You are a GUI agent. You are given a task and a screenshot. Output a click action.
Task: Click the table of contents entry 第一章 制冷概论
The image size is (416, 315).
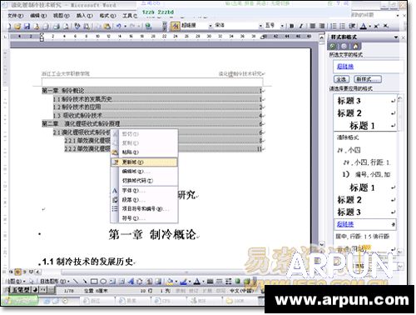(x=151, y=91)
